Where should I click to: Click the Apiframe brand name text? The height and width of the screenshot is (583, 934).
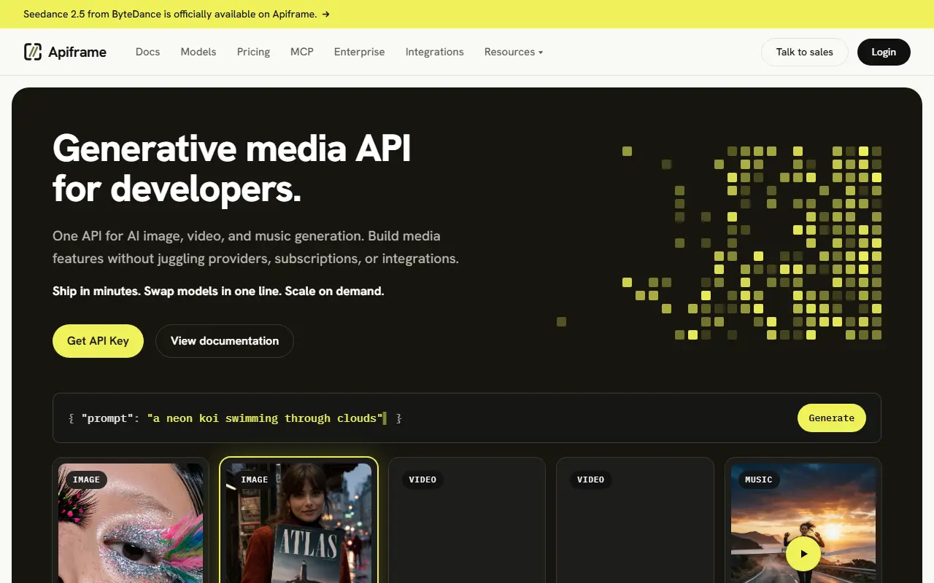click(77, 52)
